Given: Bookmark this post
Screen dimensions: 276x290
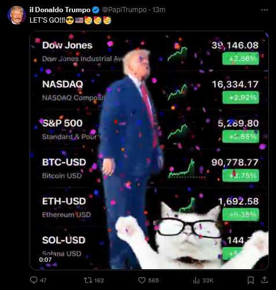Looking at the screenshot, I should 251,280.
